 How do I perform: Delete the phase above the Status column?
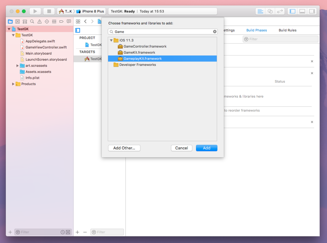tap(312, 73)
